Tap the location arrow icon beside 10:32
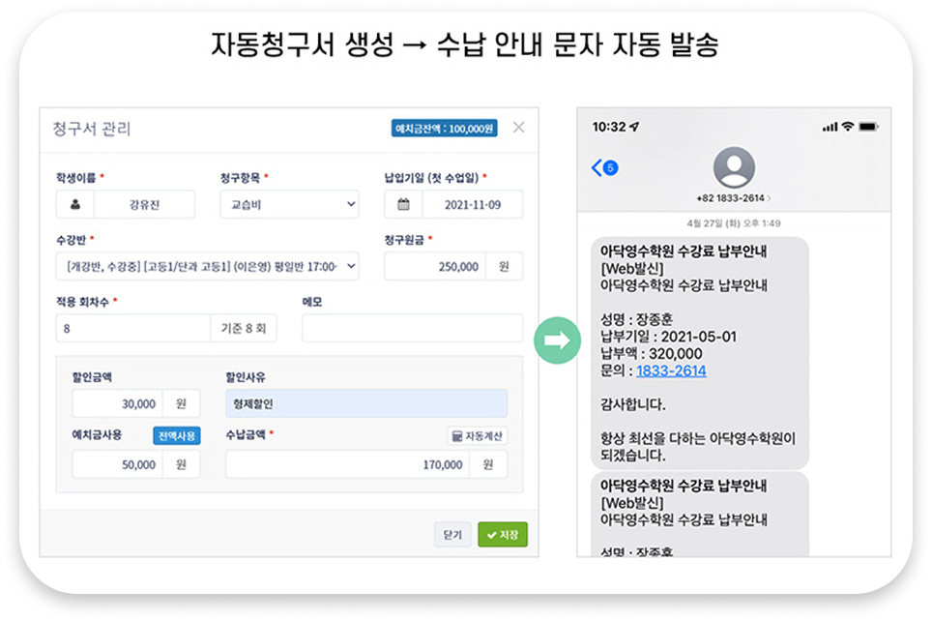Image resolution: width=932 pixels, height=621 pixels. coord(634,127)
